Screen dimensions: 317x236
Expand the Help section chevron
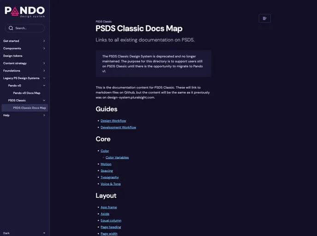(44, 115)
